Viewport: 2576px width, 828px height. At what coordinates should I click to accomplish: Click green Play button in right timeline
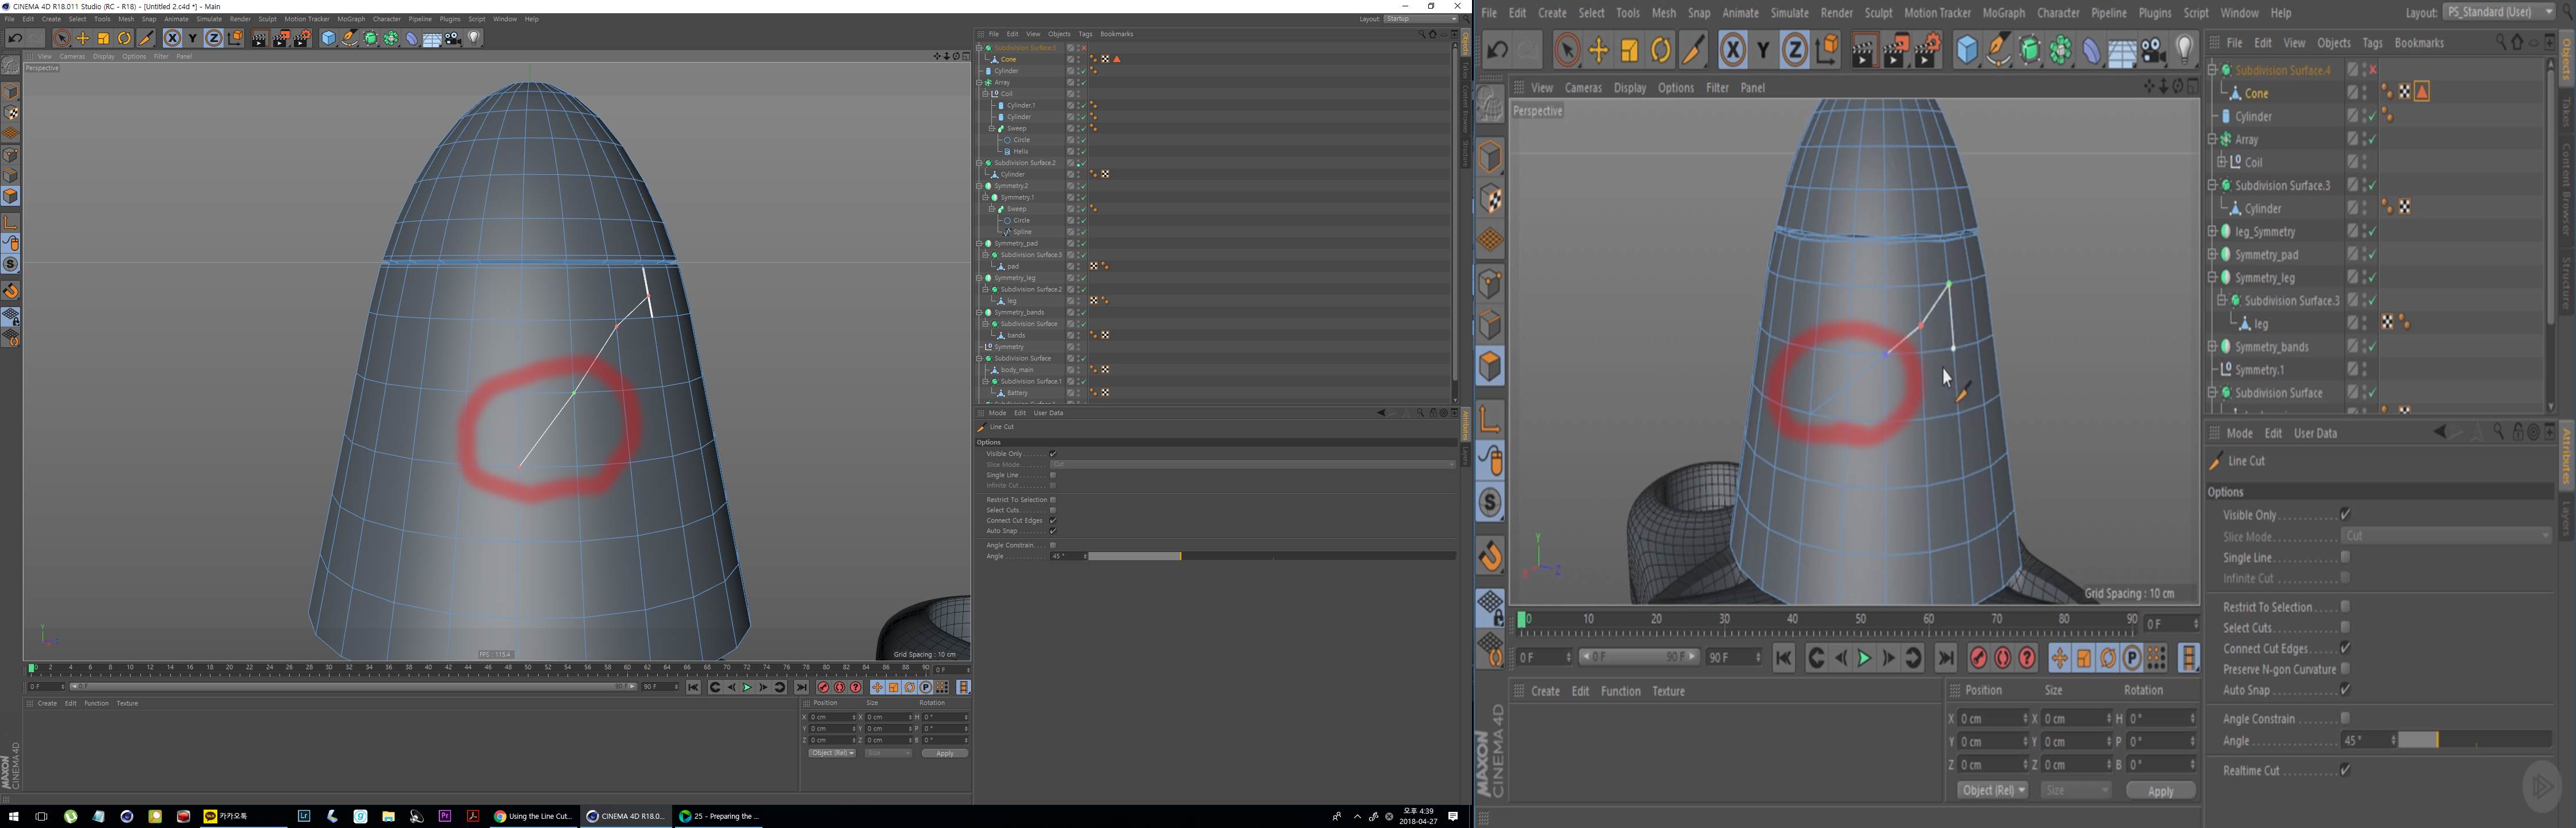click(x=1864, y=658)
